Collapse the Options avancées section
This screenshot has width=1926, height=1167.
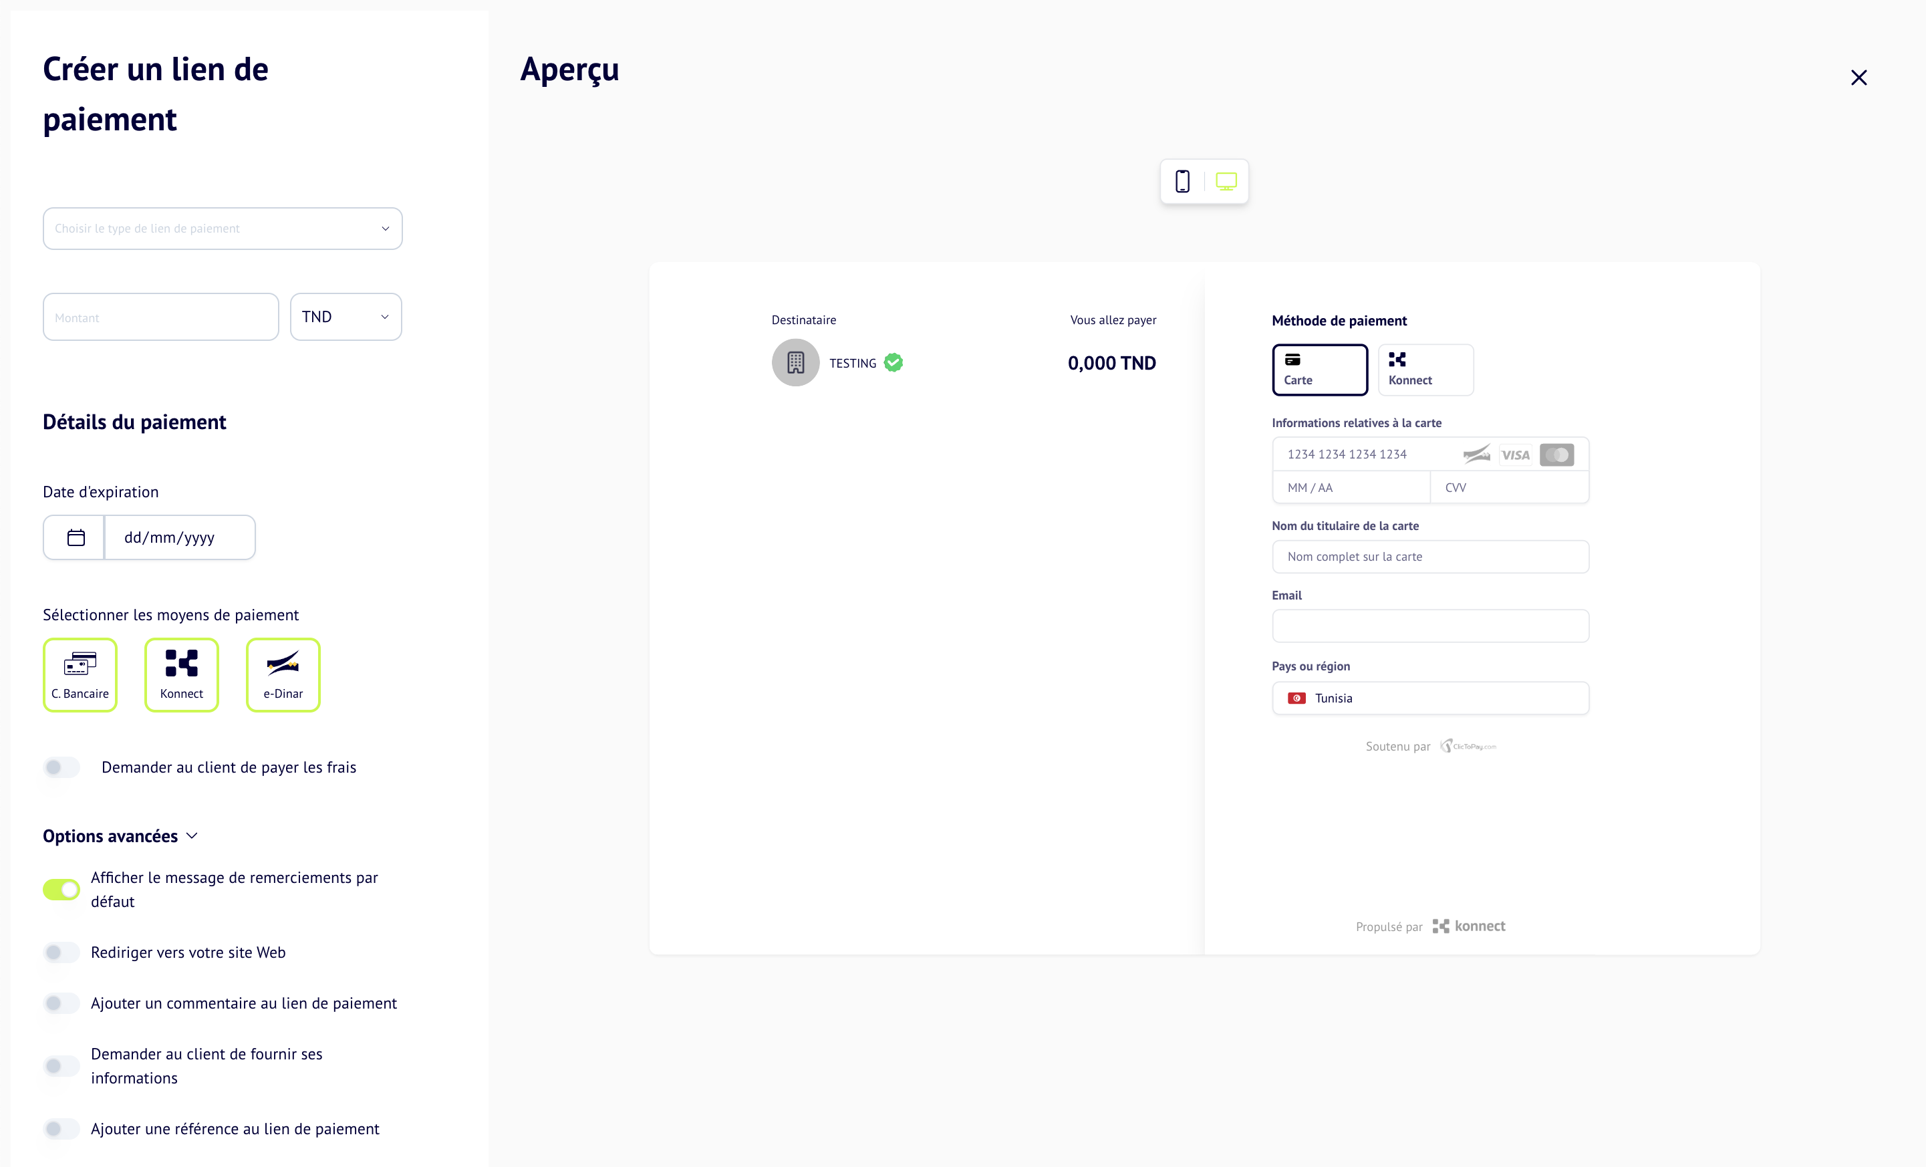click(192, 835)
